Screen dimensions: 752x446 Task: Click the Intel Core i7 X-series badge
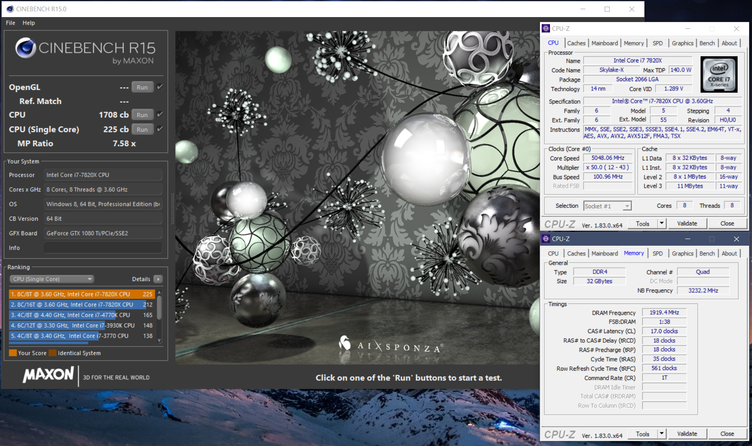pos(719,75)
